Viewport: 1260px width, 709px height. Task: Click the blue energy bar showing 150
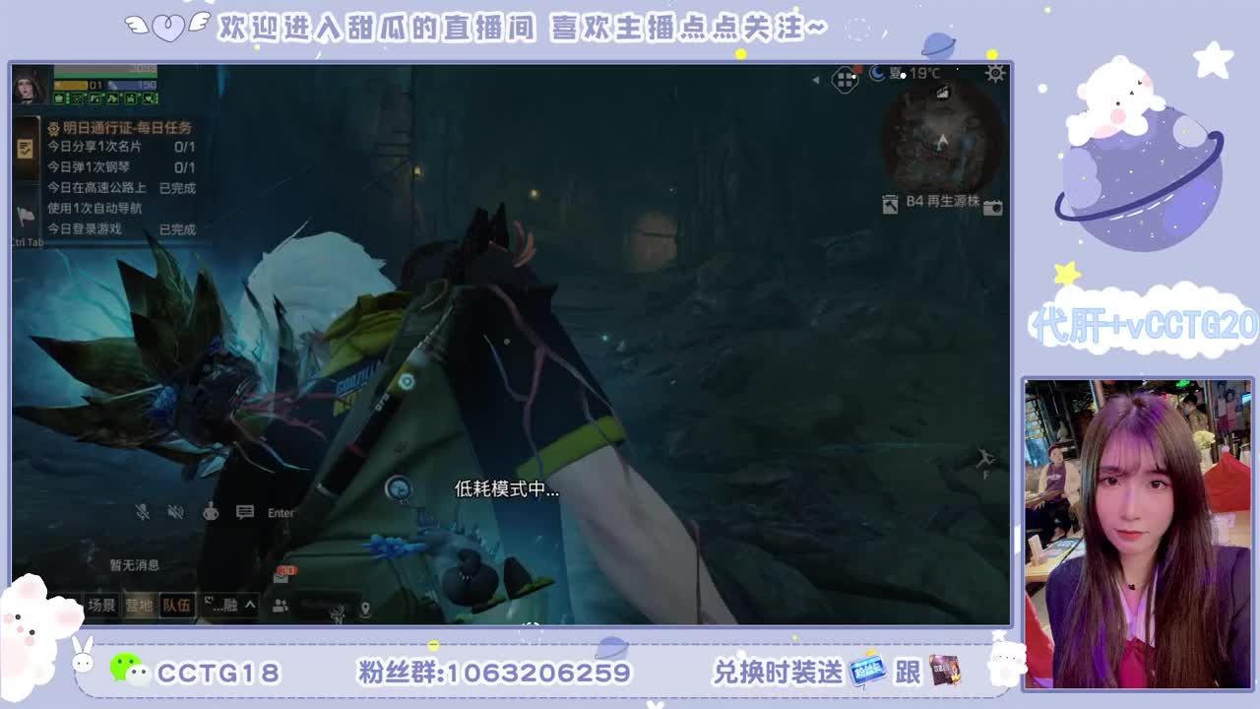pos(133,86)
